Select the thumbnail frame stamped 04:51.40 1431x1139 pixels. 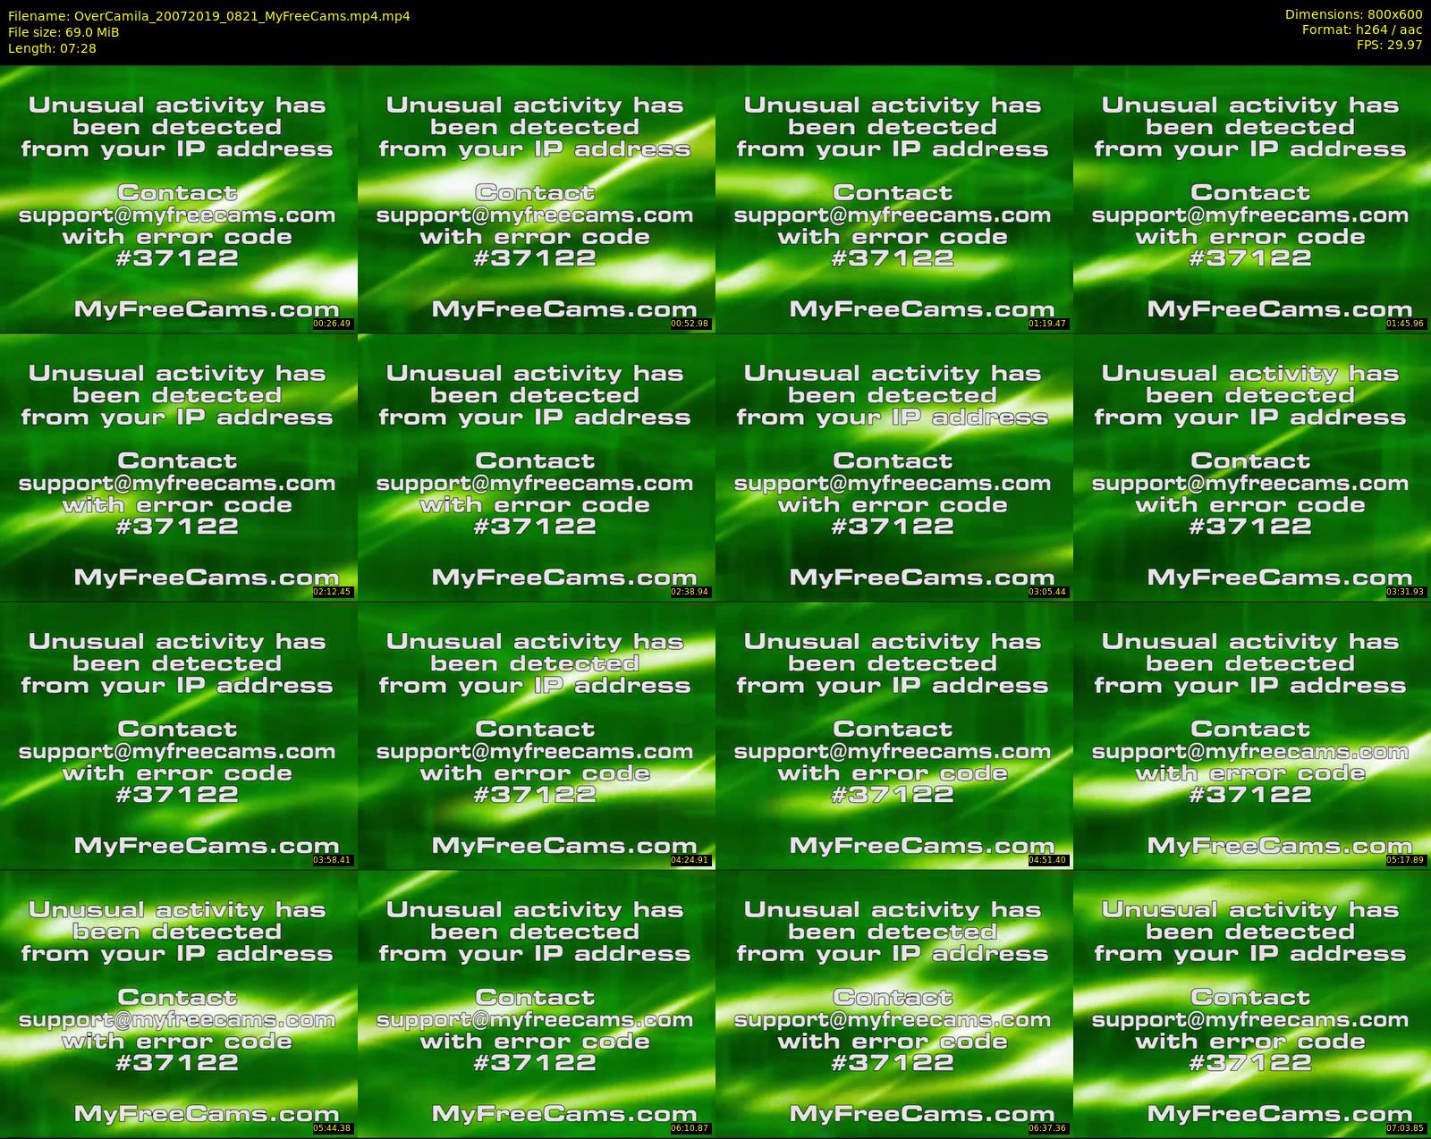[894, 736]
